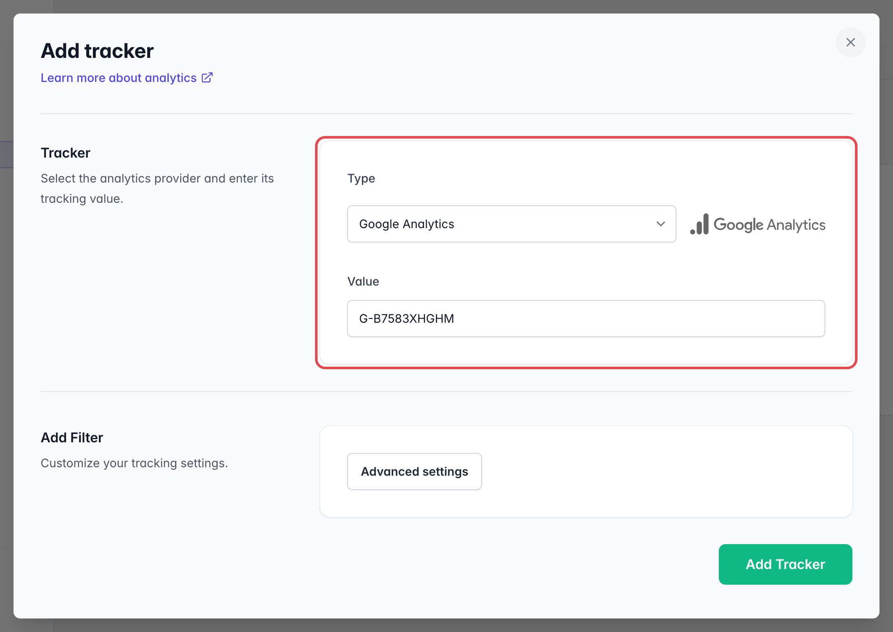Click 'Customize your tracking settings.' description
893x632 pixels.
pos(134,463)
